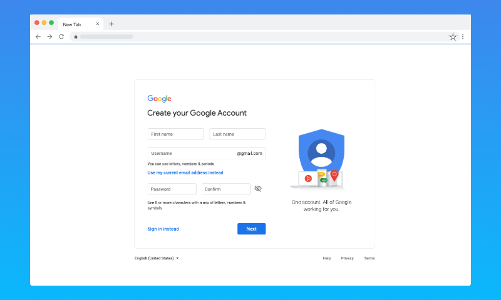Click the Confirm password field
This screenshot has height=300, width=501.
pyautogui.click(x=225, y=189)
